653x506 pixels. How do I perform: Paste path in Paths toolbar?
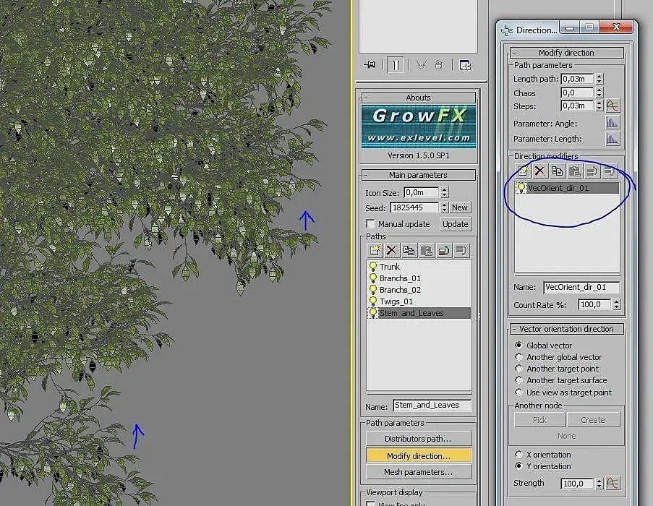[x=427, y=251]
